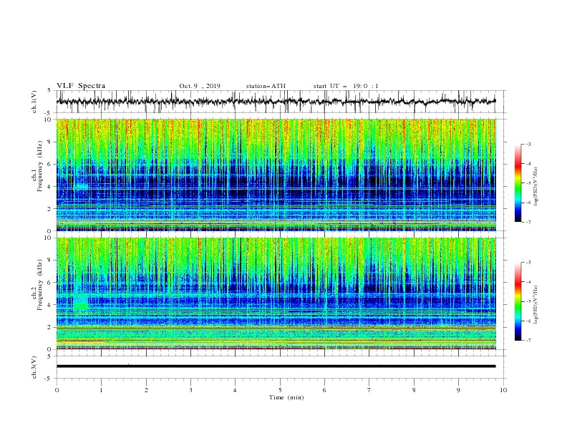Click the ch.1 color scale bar

[518, 183]
